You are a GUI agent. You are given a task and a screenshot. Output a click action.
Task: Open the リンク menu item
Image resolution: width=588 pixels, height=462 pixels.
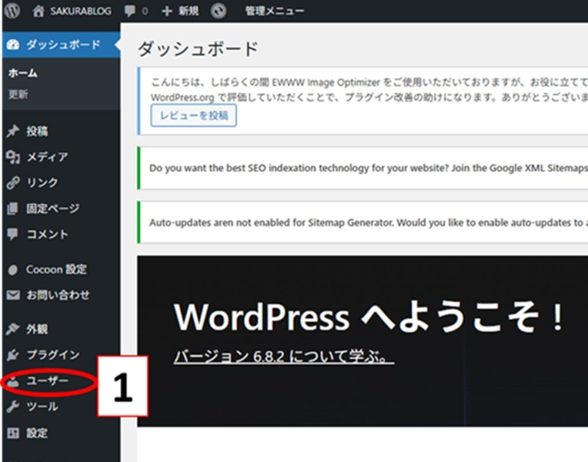[42, 183]
